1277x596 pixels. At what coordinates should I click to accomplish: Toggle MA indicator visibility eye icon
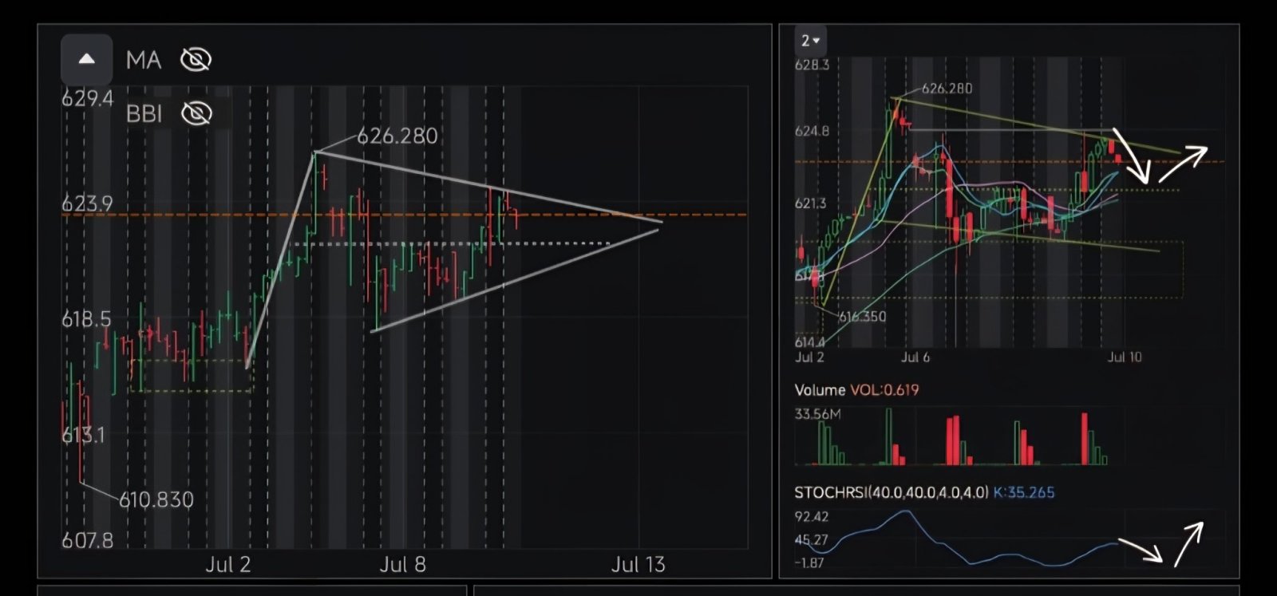point(196,59)
